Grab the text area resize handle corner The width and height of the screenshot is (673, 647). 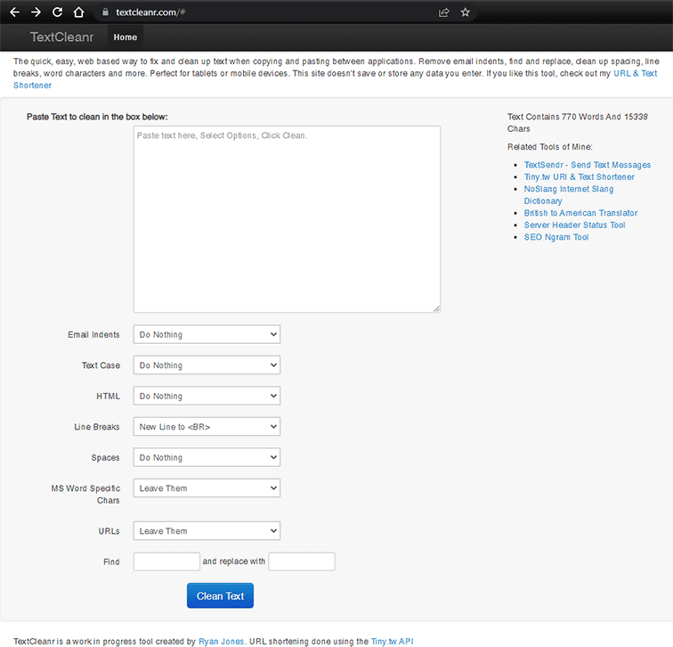point(436,308)
